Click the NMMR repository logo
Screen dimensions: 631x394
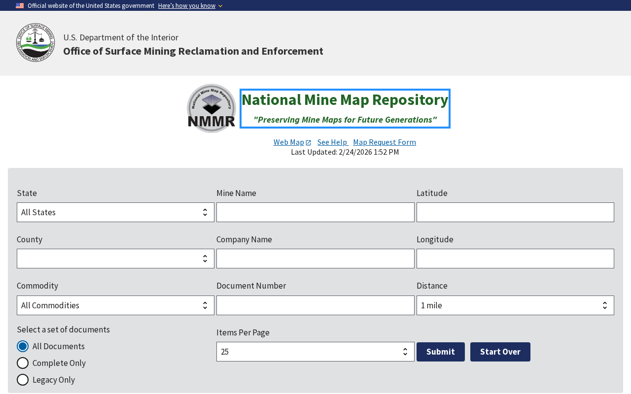(x=211, y=108)
